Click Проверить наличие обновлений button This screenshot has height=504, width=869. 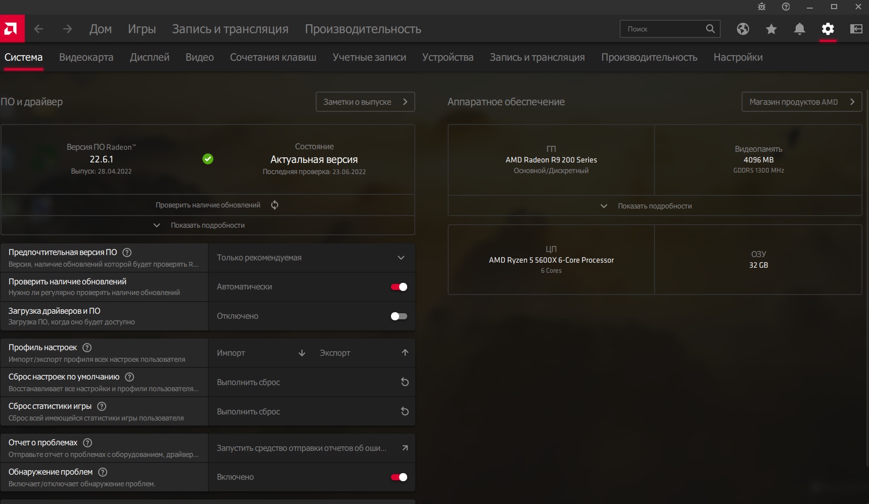tap(208, 205)
